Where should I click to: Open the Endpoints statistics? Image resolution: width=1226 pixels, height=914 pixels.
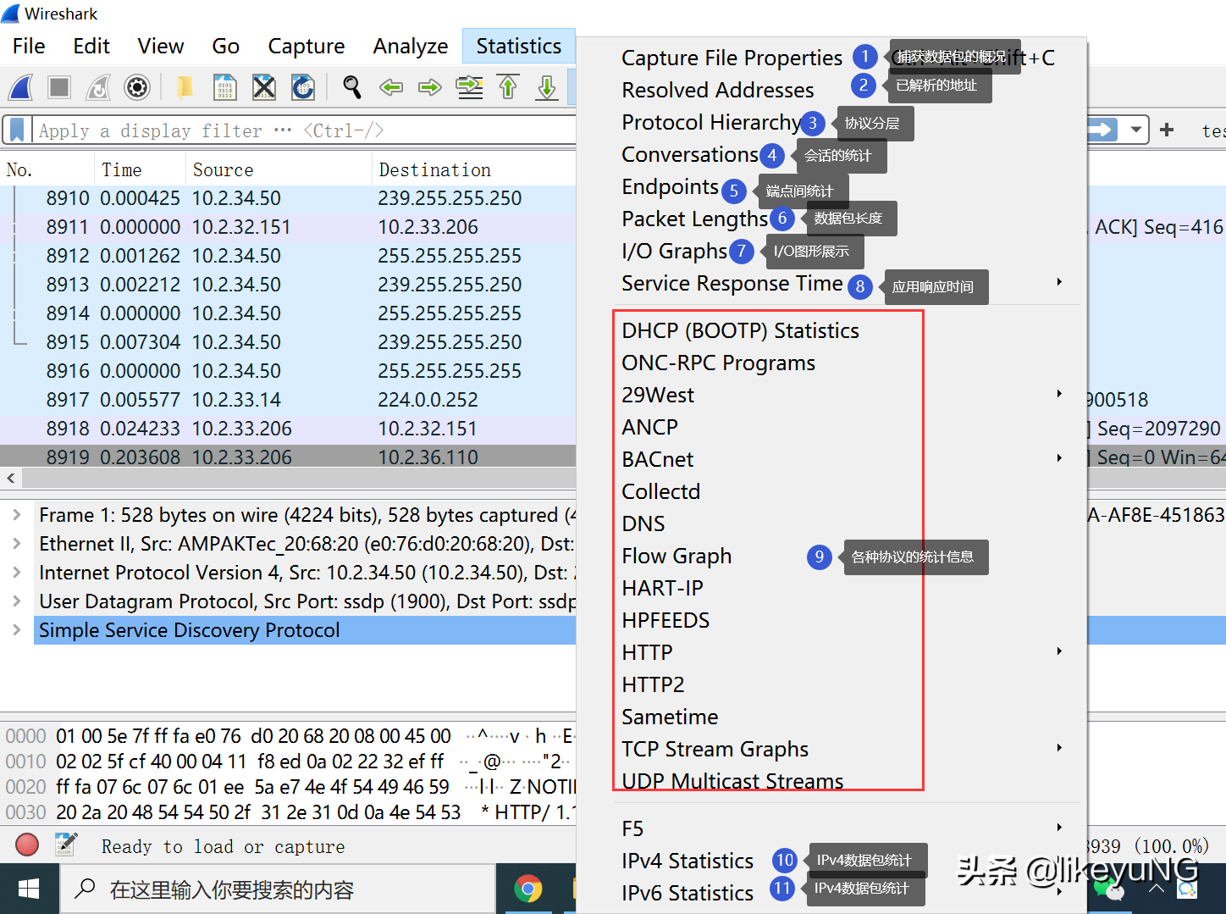tap(670, 186)
